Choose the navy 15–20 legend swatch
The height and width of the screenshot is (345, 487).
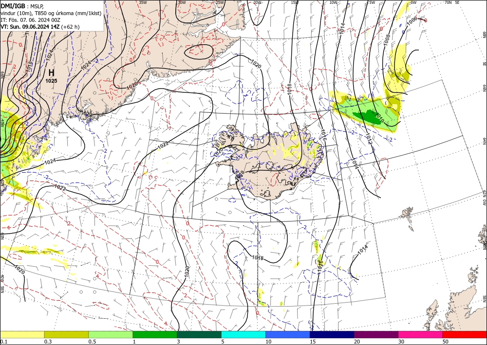coord(332,334)
